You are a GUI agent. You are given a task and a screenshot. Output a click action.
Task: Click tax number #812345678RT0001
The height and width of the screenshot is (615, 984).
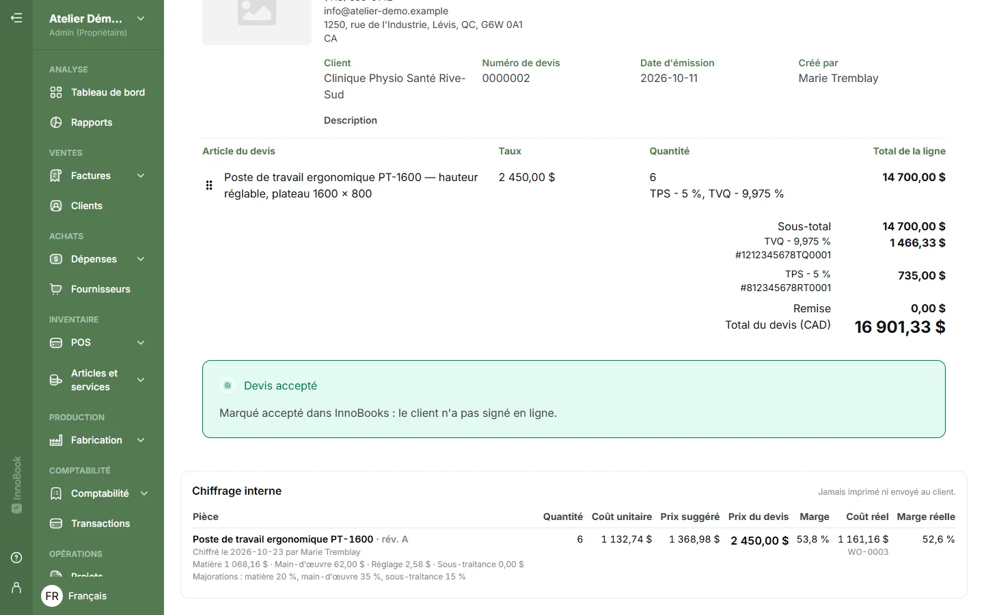tap(786, 288)
